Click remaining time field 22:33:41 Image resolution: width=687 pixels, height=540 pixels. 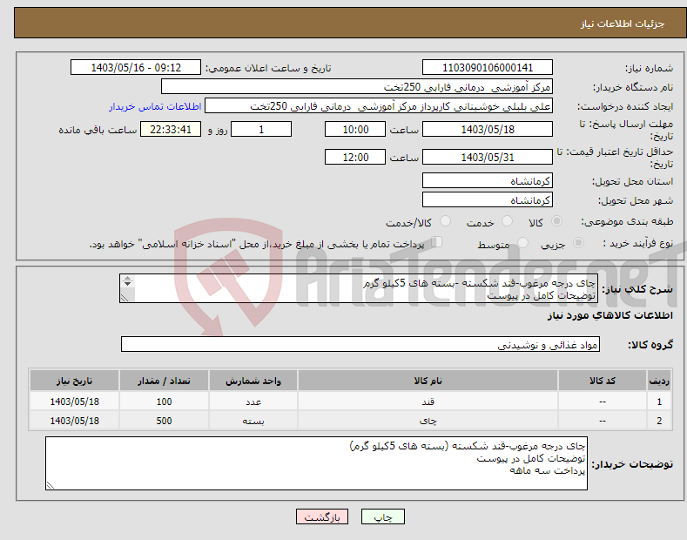point(171,129)
